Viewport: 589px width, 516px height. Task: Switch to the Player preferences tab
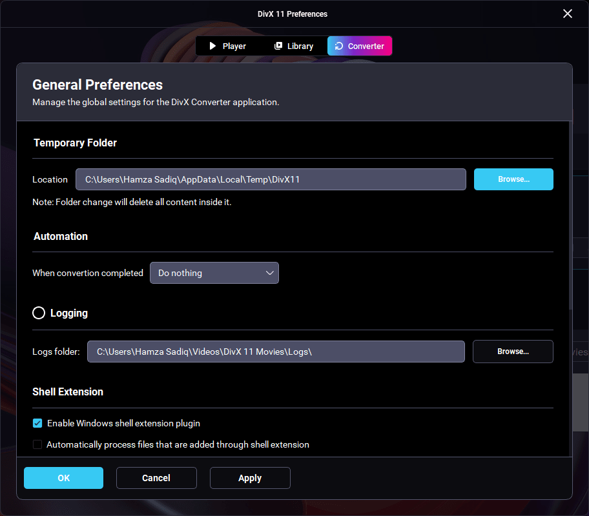[229, 46]
